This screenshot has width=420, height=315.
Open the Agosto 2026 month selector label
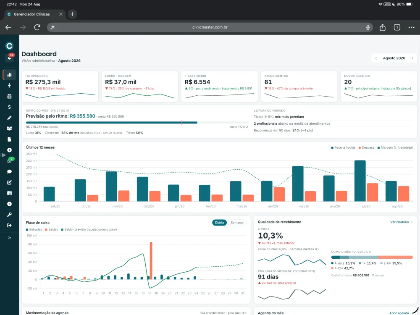click(x=394, y=58)
